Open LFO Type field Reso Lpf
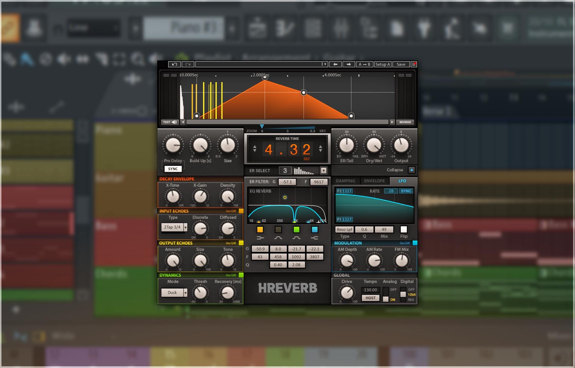 344,229
